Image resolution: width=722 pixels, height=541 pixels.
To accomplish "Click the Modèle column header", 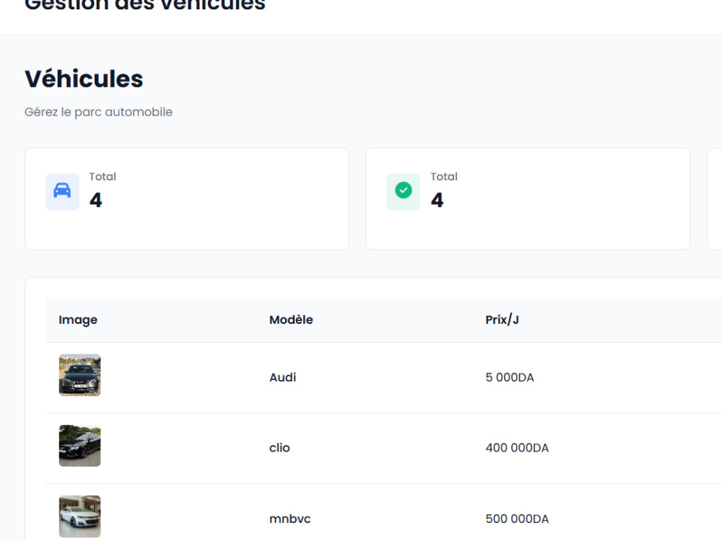I will click(x=291, y=320).
